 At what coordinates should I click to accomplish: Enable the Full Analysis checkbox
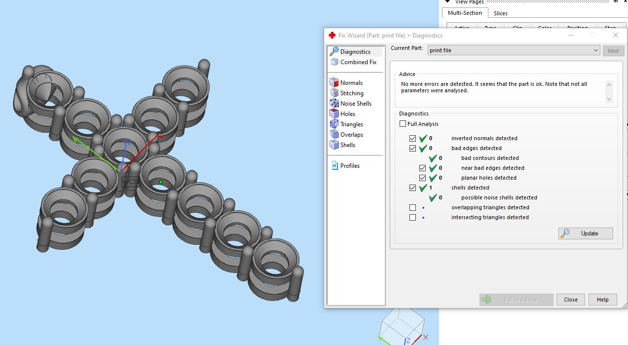click(403, 124)
